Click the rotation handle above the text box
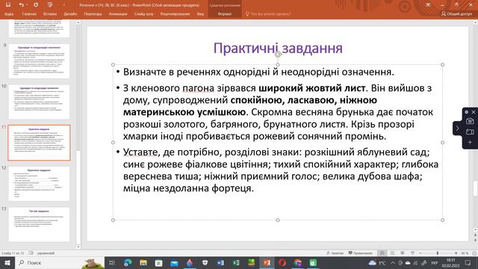 [278, 55]
